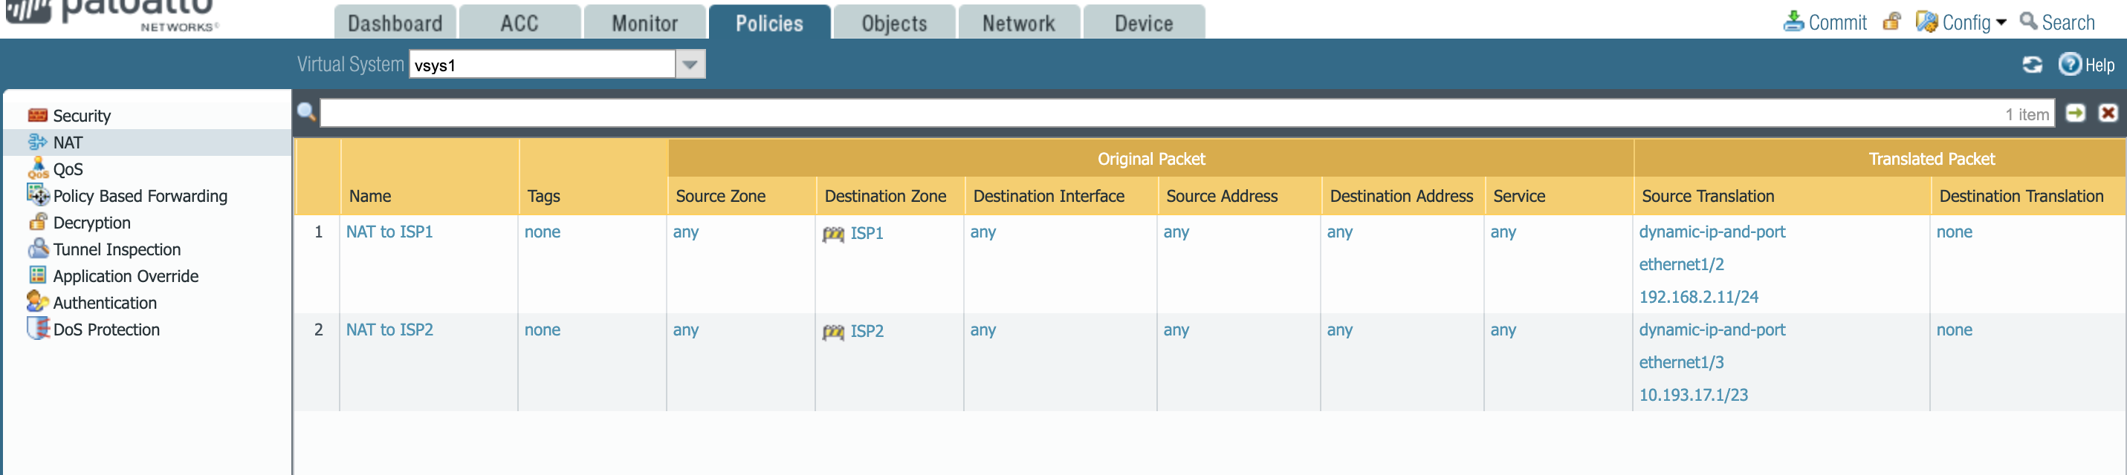Open the NAT to ISP2 rule
Image resolution: width=2127 pixels, height=475 pixels.
pos(389,330)
